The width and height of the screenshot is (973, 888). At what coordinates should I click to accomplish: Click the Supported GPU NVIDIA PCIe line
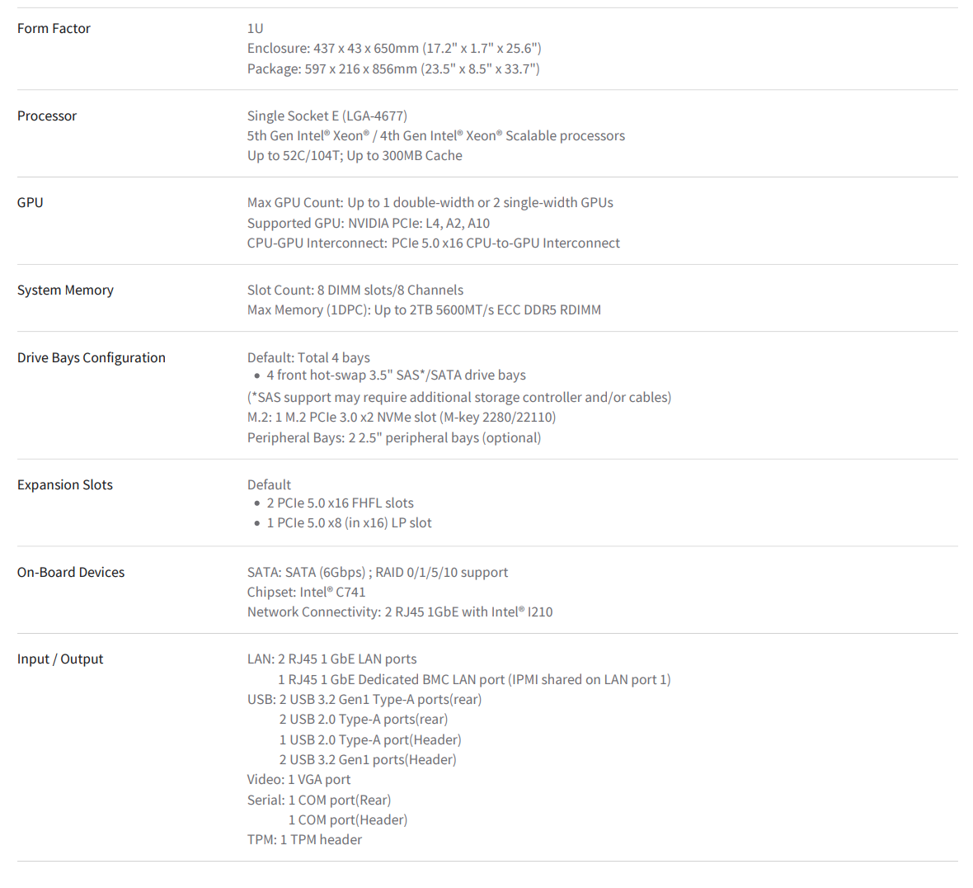(368, 223)
